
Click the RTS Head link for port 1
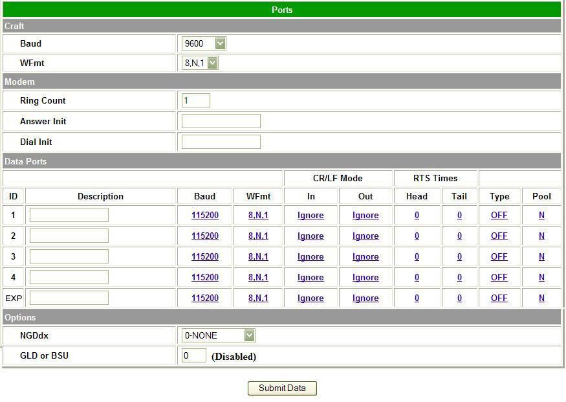tap(417, 215)
